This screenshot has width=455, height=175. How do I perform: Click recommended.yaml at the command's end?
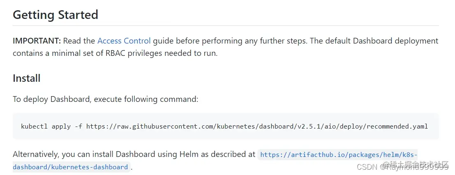[398, 126]
